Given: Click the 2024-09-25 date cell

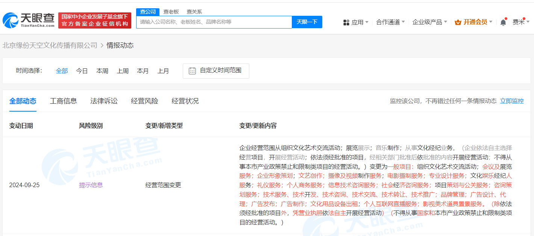Looking at the screenshot, I should (x=24, y=185).
